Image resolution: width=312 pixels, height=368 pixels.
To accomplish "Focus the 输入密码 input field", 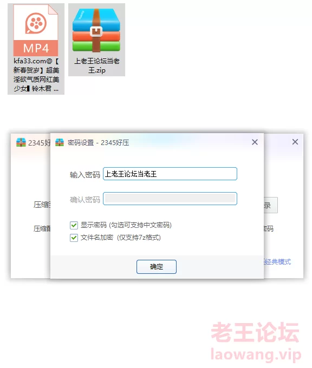I will click(x=170, y=174).
